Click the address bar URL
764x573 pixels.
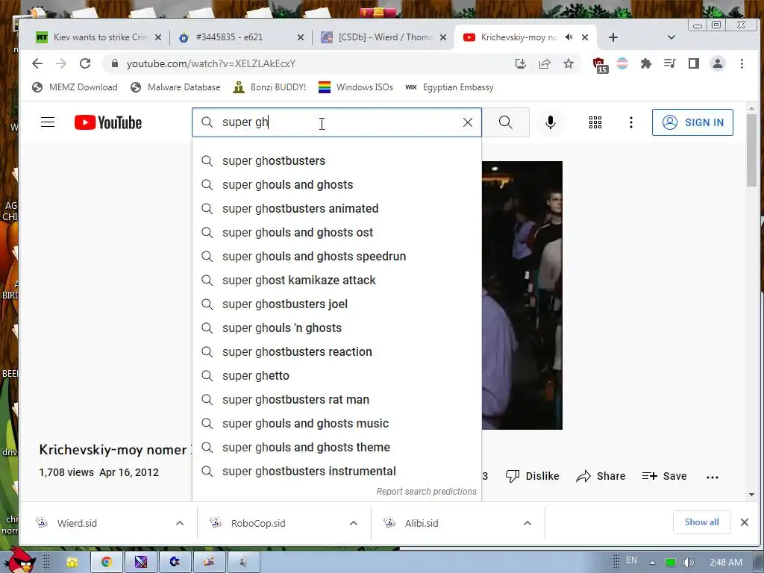(x=211, y=64)
